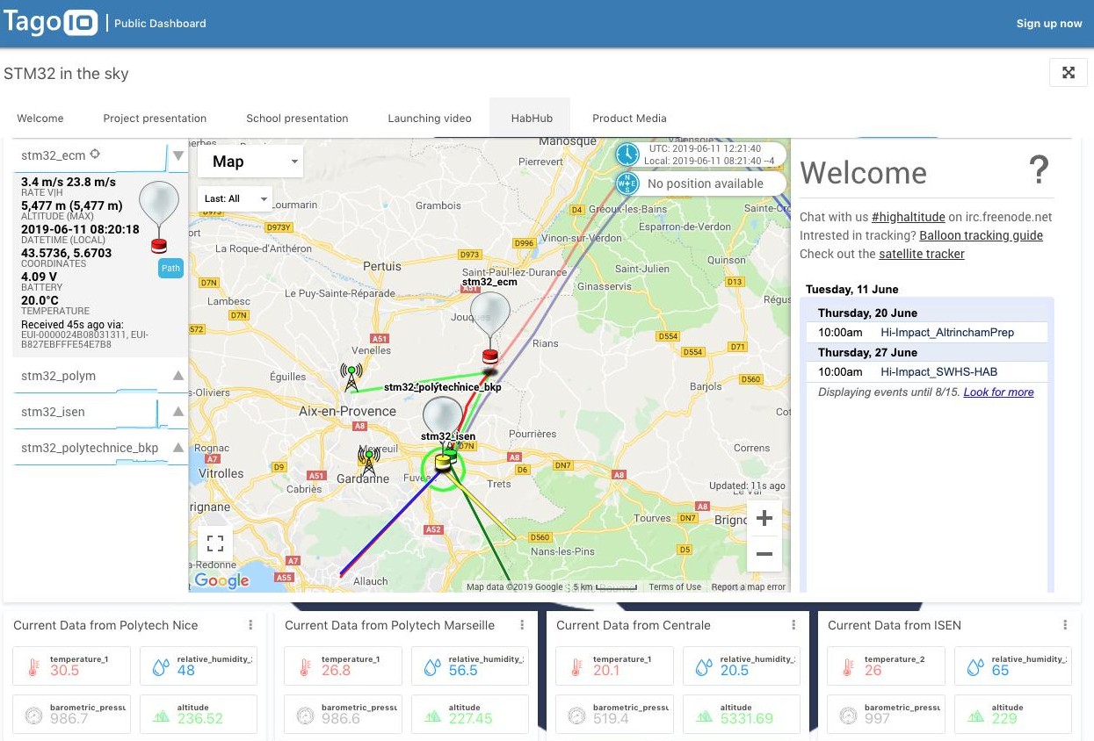The image size is (1094, 741).
Task: Click the antenna tower near Éguilles
Action: (351, 378)
